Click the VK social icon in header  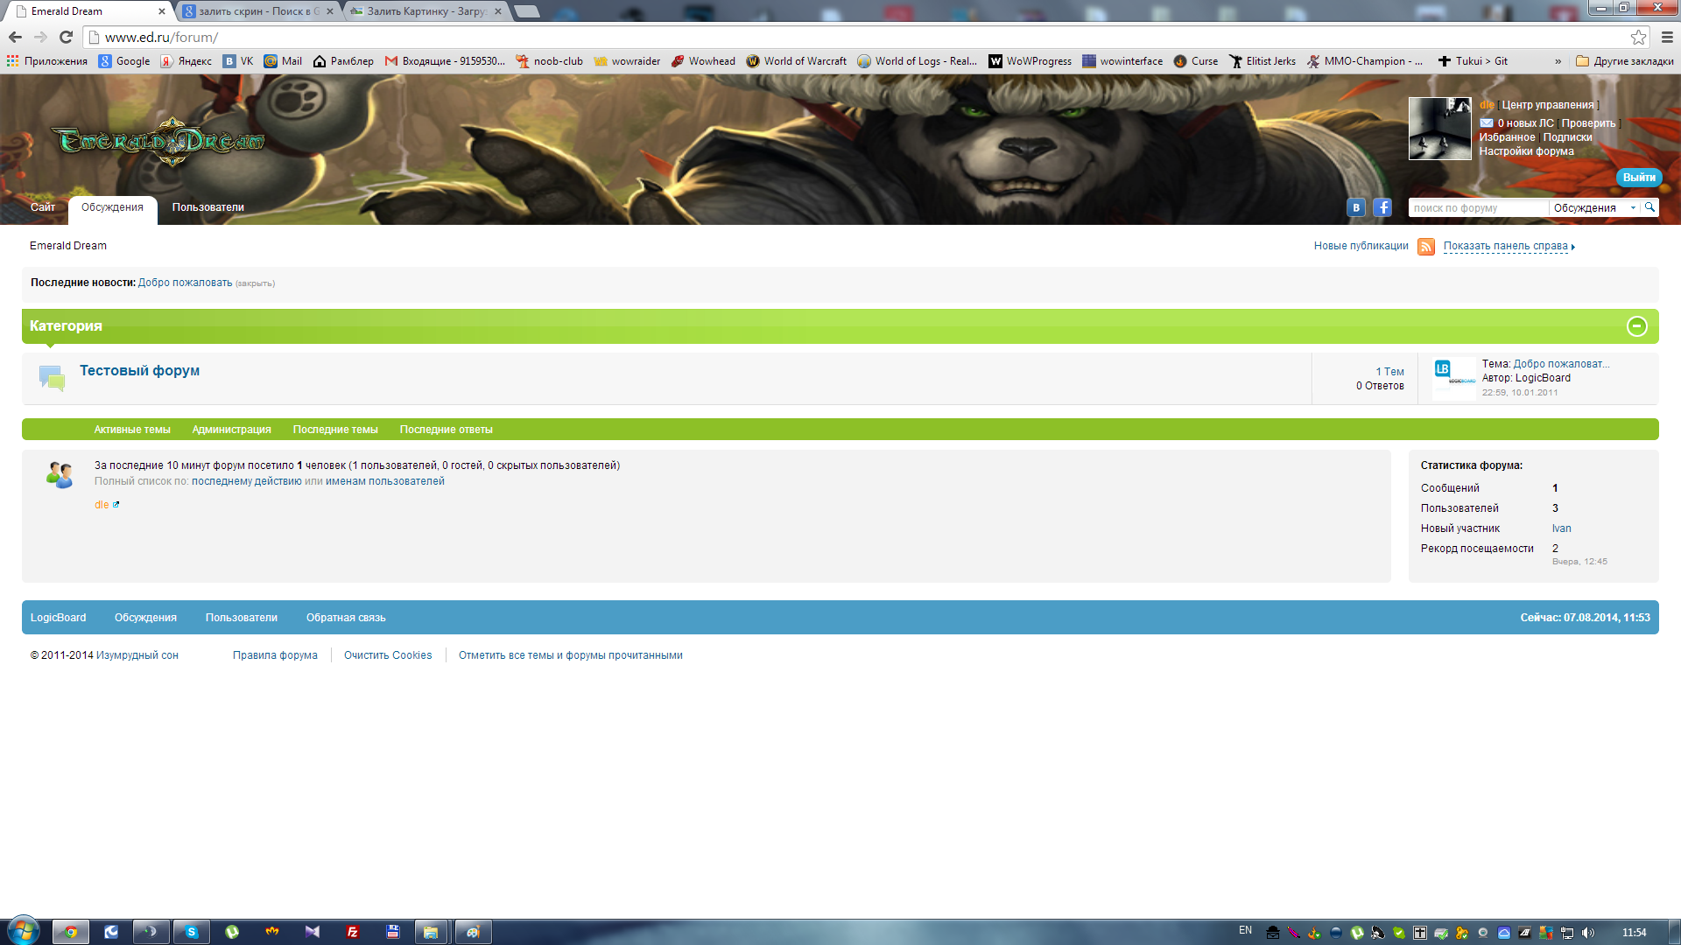point(1356,207)
